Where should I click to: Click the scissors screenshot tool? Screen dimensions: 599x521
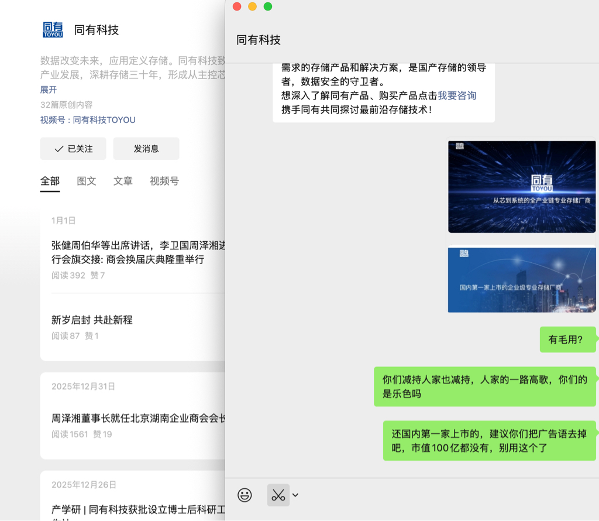(278, 495)
